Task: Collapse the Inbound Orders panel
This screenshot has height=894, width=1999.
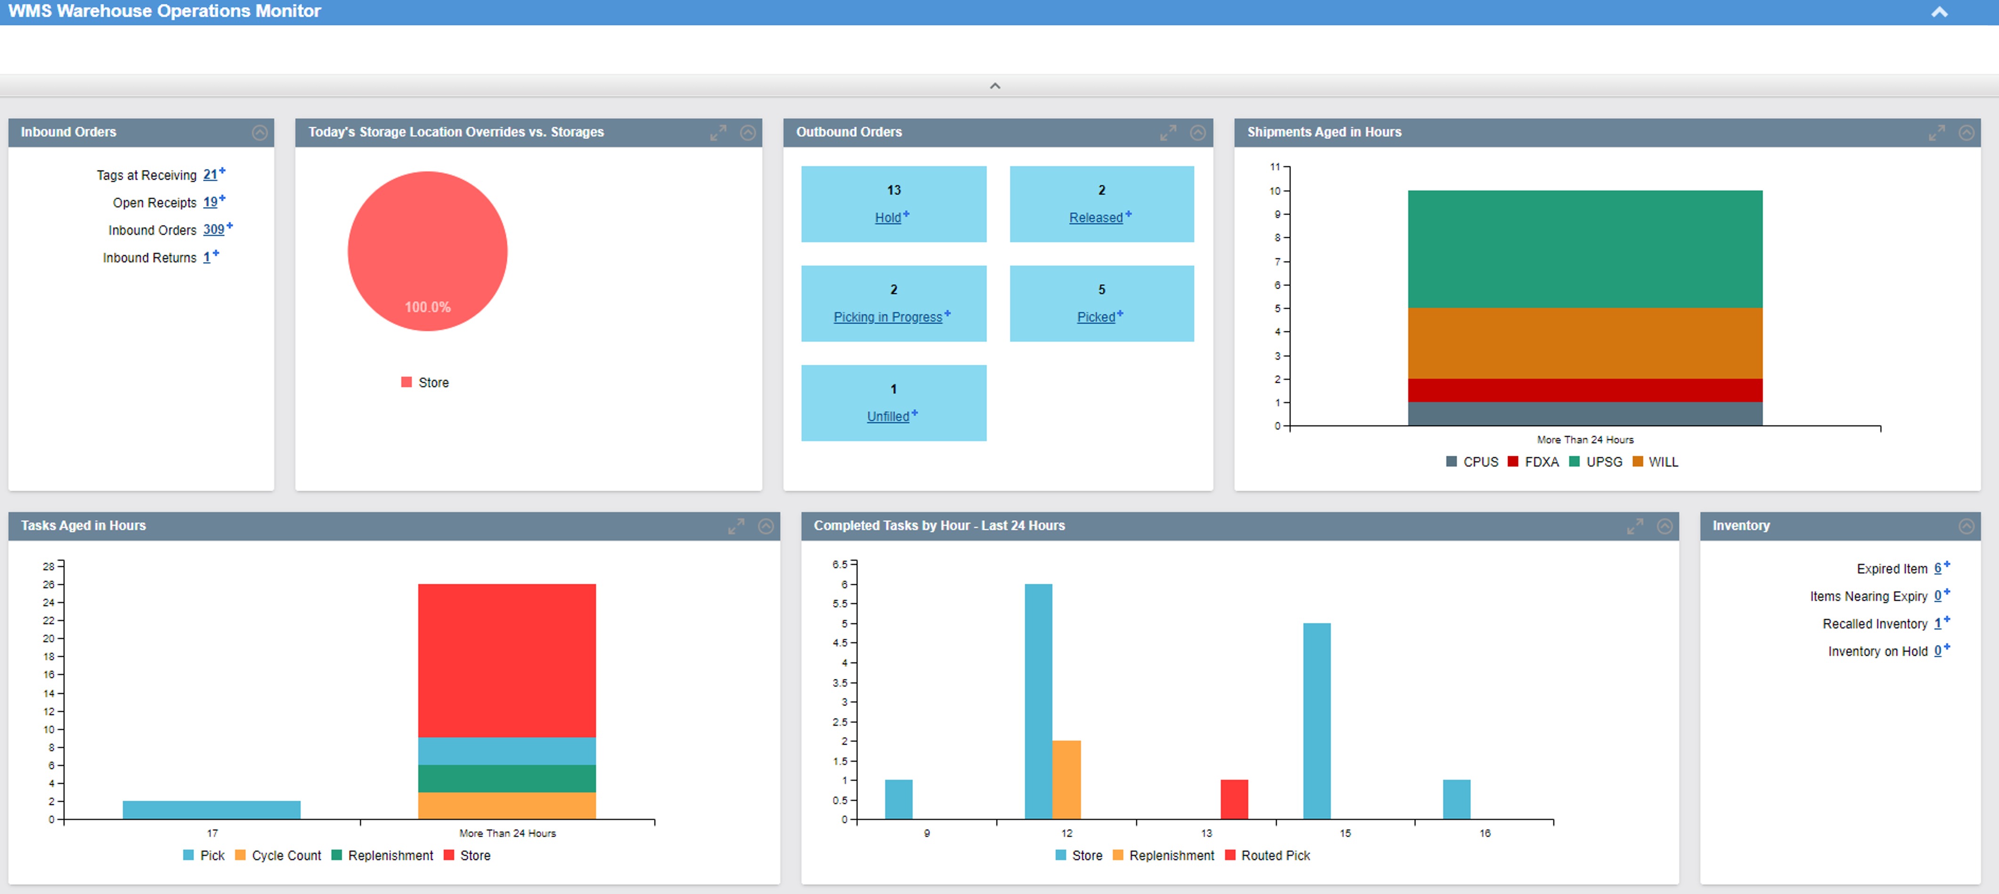Action: 260,133
